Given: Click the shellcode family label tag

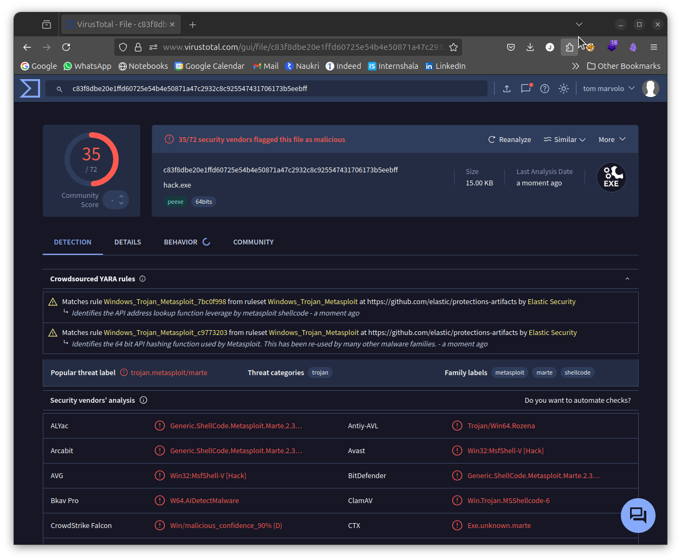Looking at the screenshot, I should click(578, 372).
